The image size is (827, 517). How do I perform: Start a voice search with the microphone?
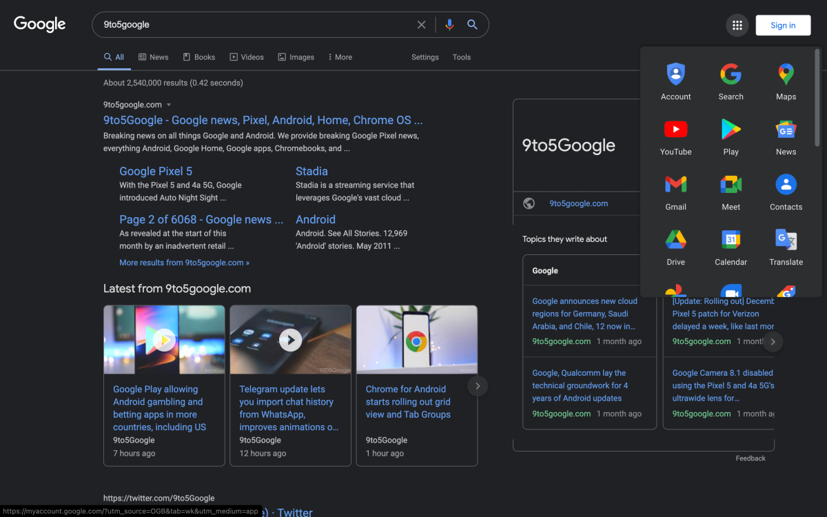coord(449,24)
